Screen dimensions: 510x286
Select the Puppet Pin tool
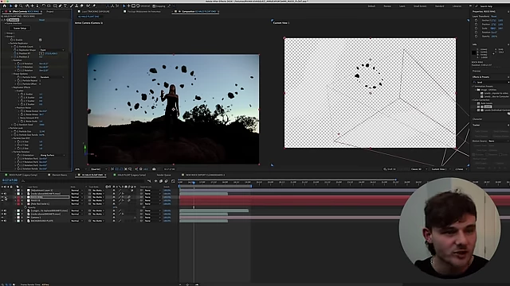(94, 6)
